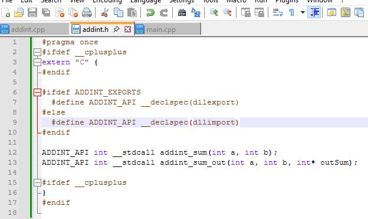The height and width of the screenshot is (219, 368).
Task: Click the "#endif" on line 17
Action: coord(56,203)
